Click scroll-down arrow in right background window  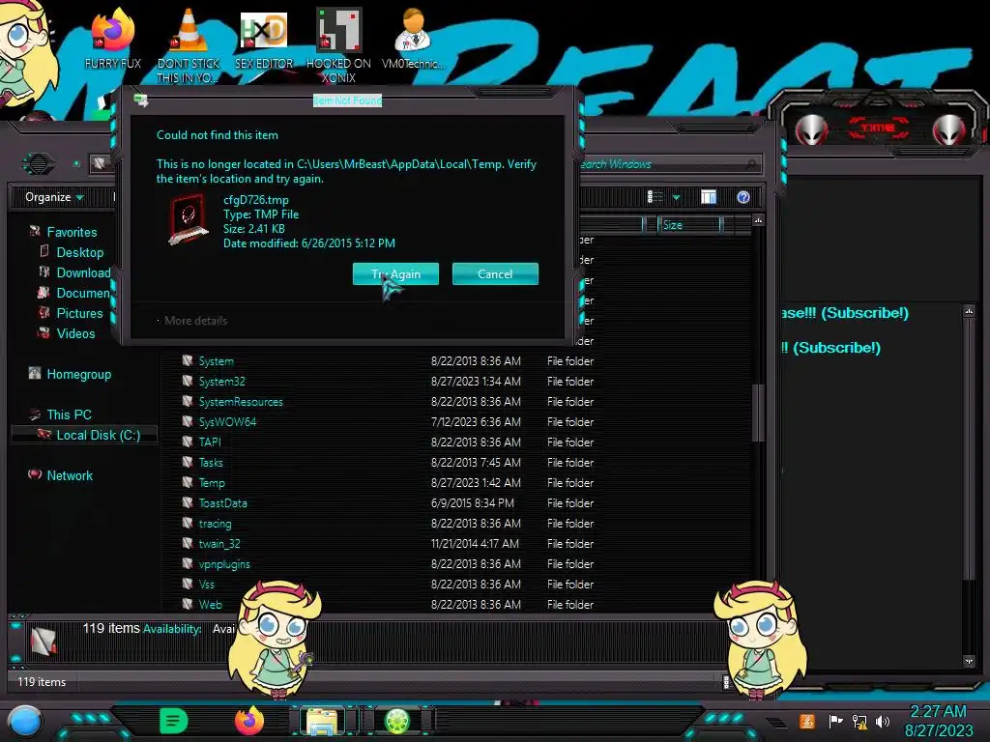point(969,661)
